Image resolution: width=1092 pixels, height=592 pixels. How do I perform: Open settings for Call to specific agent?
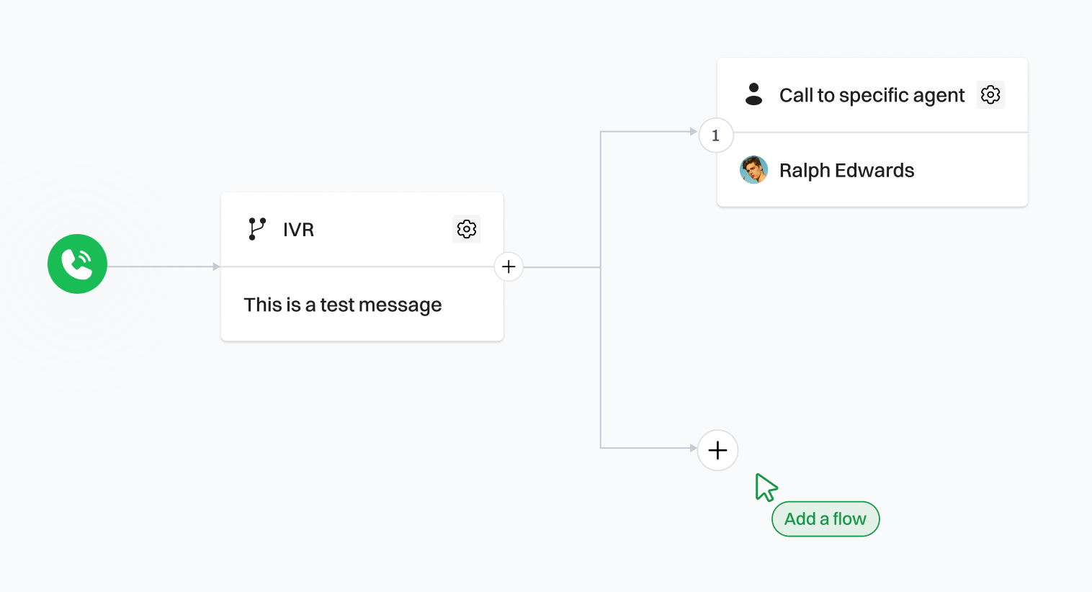click(x=990, y=94)
